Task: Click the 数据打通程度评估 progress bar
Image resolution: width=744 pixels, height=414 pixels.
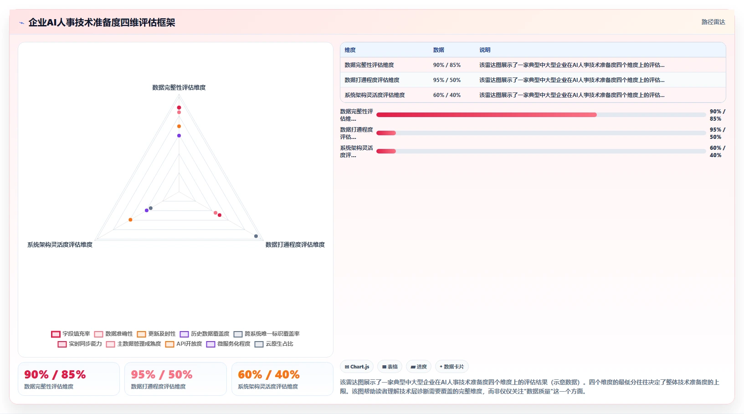Action: click(x=541, y=133)
